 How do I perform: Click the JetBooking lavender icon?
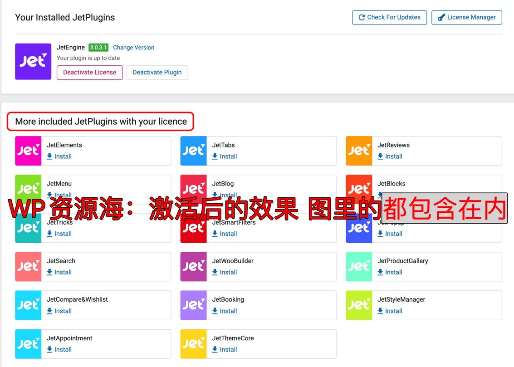coord(193,305)
